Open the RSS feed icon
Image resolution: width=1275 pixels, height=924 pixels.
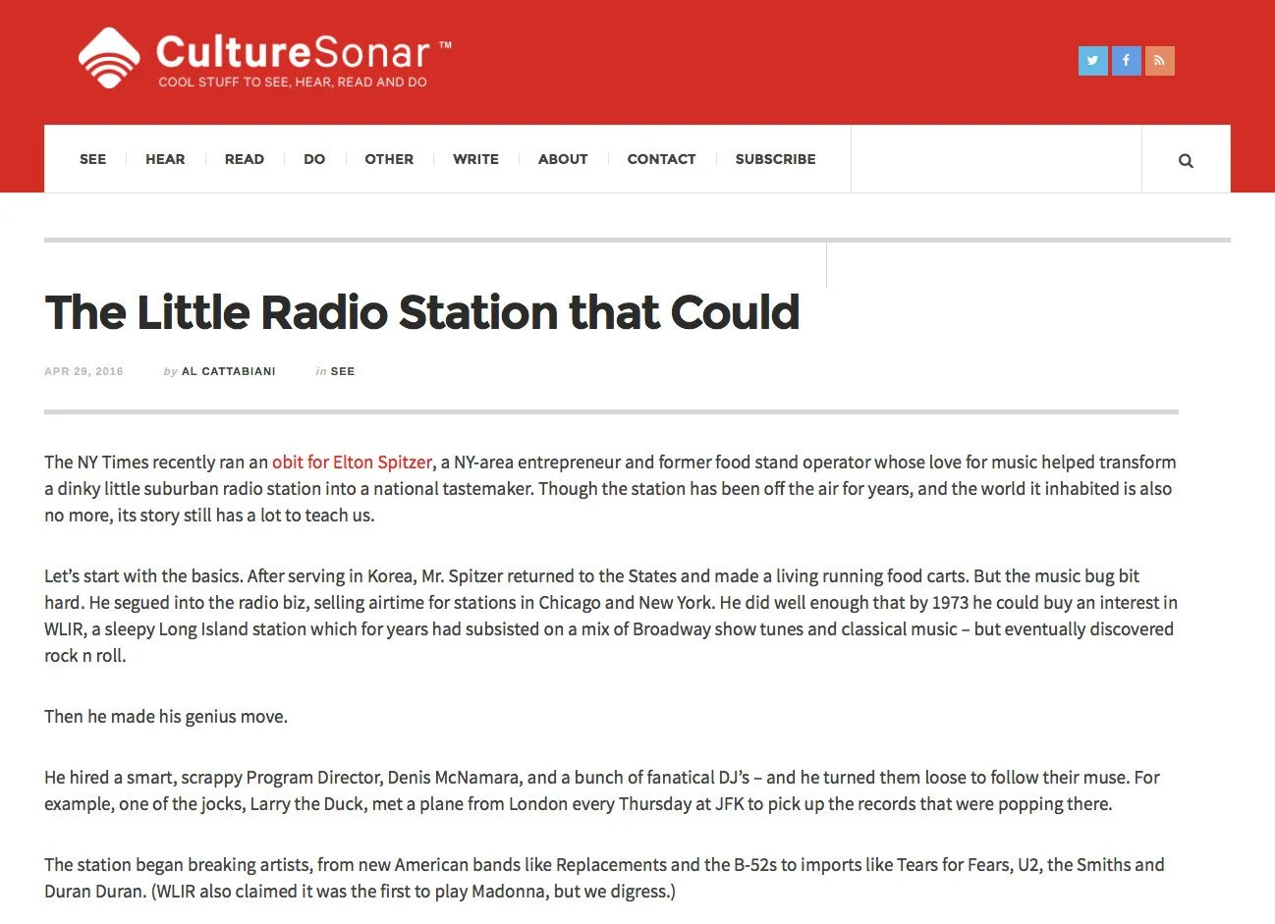point(1159,61)
